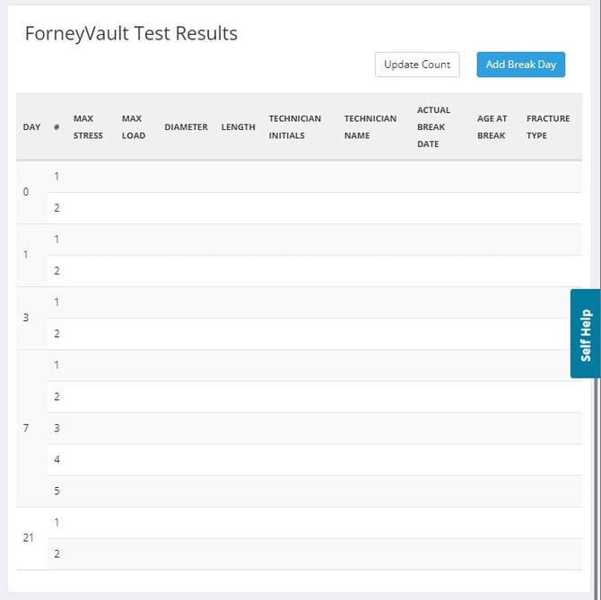601x600 pixels.
Task: Select the Diameter column header
Action: 186,127
